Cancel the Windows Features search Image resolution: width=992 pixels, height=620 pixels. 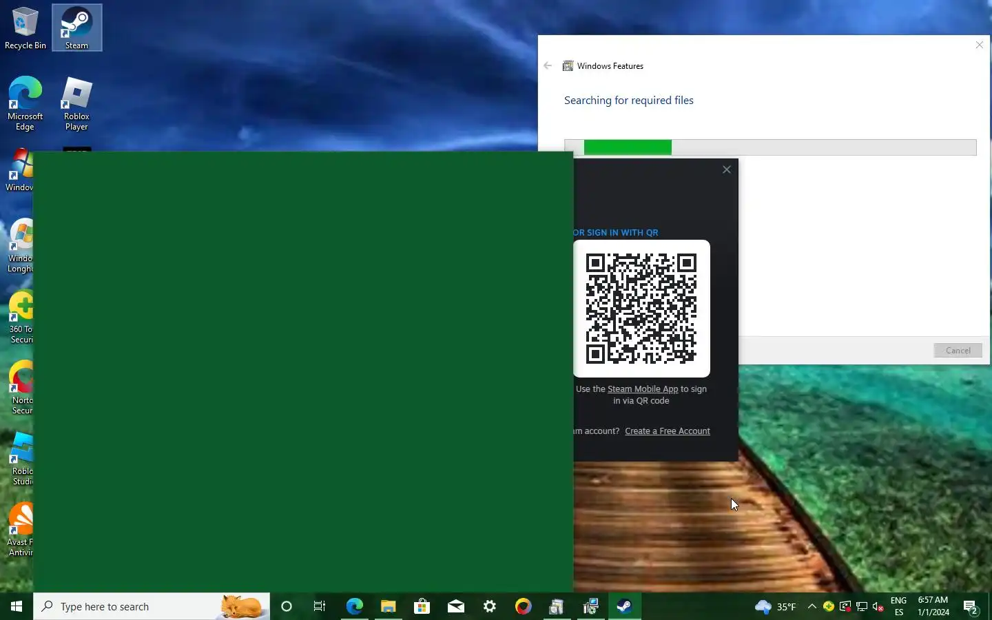(x=958, y=350)
